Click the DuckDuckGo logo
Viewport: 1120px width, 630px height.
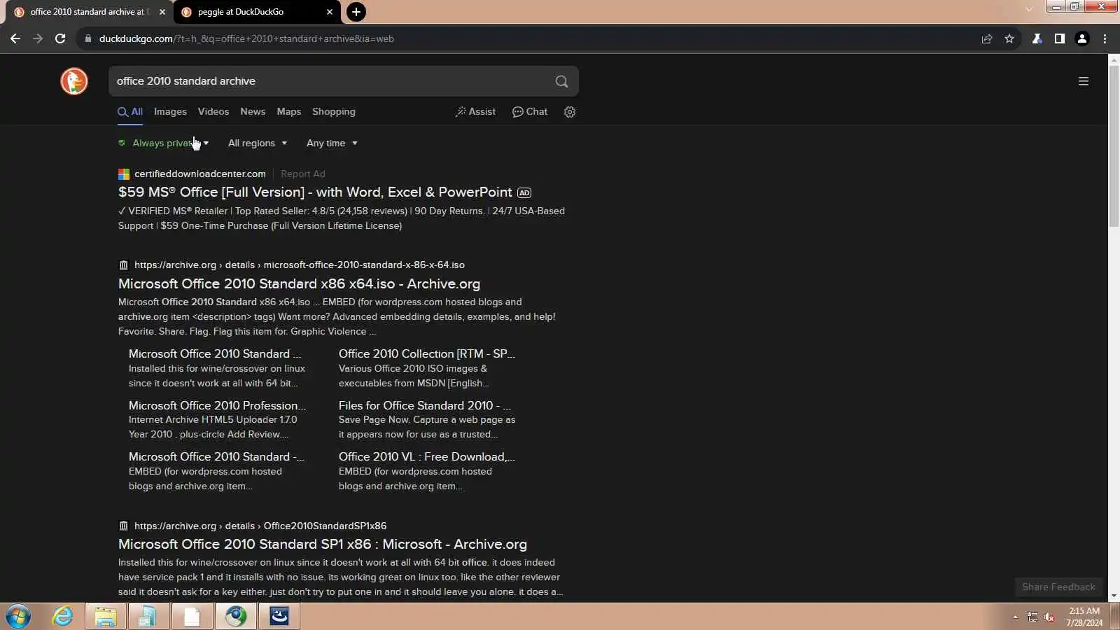pyautogui.click(x=74, y=81)
